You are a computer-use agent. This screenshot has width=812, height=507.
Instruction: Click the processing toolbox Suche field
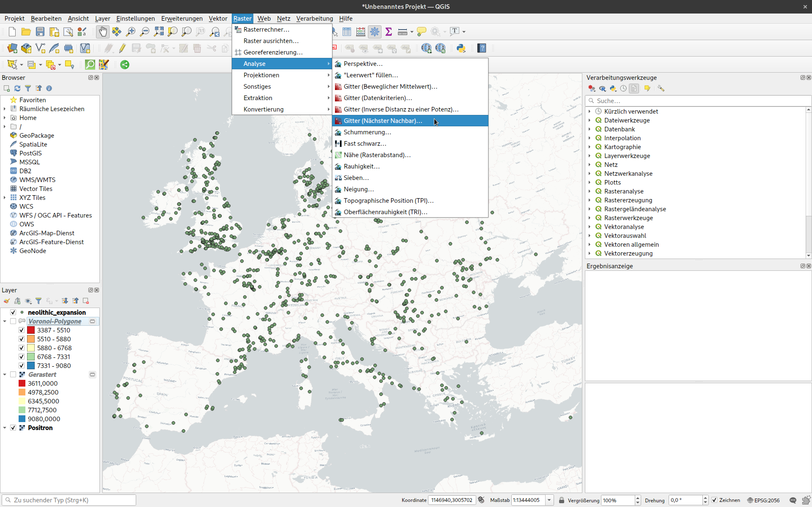(698, 101)
